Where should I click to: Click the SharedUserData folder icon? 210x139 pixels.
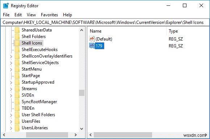[17, 30]
